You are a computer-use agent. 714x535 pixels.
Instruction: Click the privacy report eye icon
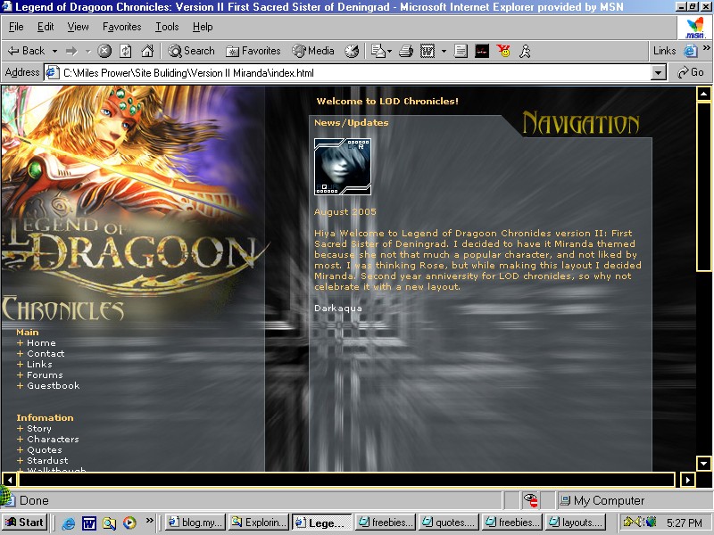(x=531, y=500)
